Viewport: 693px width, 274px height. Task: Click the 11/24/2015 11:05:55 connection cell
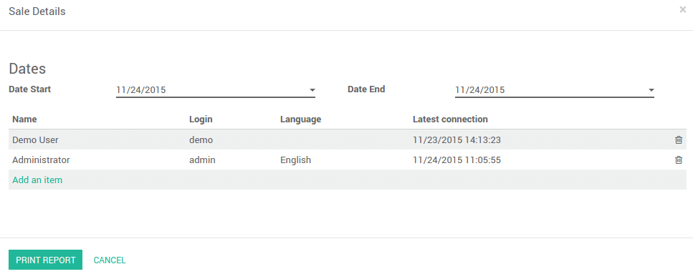[457, 160]
